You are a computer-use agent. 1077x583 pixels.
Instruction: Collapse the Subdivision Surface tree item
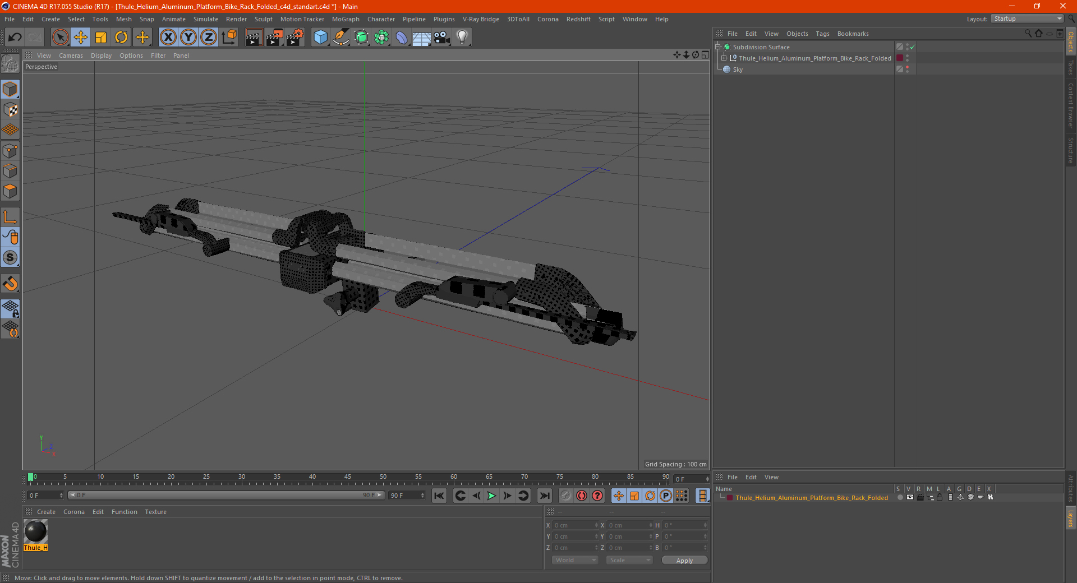(x=717, y=47)
